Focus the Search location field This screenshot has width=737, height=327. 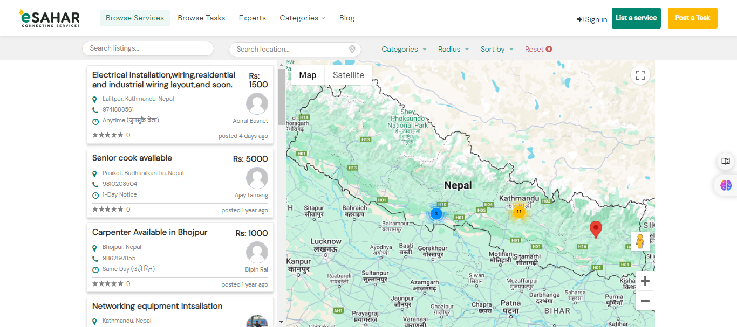pyautogui.click(x=295, y=49)
